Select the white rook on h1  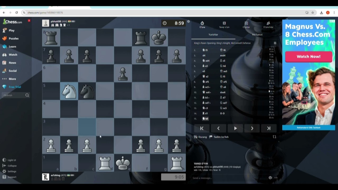[x=177, y=163]
